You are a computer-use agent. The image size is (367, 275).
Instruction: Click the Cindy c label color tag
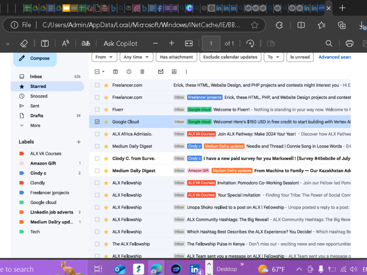[x=22, y=173]
